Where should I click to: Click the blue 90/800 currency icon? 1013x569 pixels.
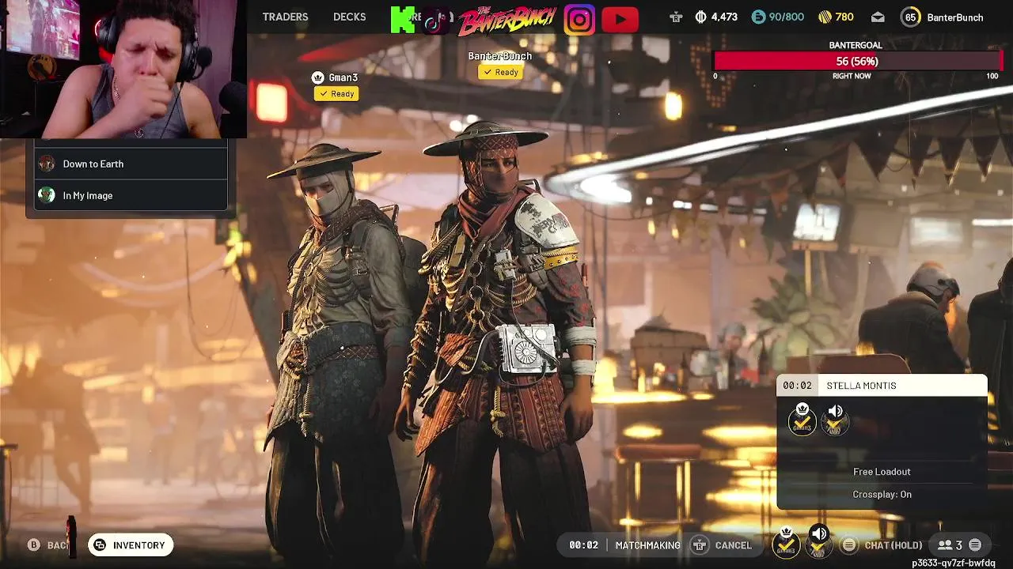coord(758,17)
